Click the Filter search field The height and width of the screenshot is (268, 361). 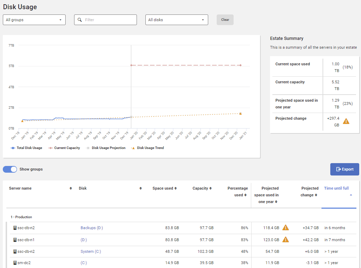tap(106, 20)
